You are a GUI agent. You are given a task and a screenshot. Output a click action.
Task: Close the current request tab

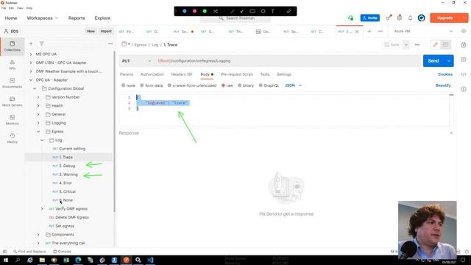pyautogui.click(x=357, y=32)
